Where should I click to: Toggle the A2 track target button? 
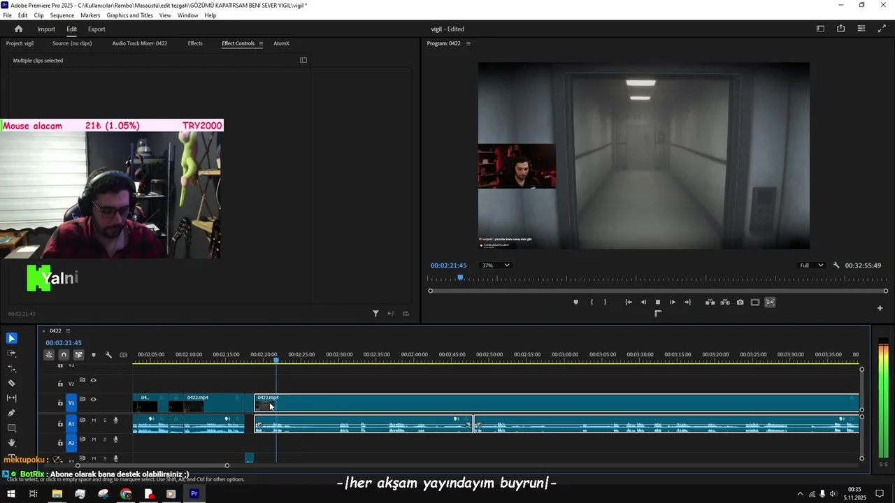click(x=71, y=443)
